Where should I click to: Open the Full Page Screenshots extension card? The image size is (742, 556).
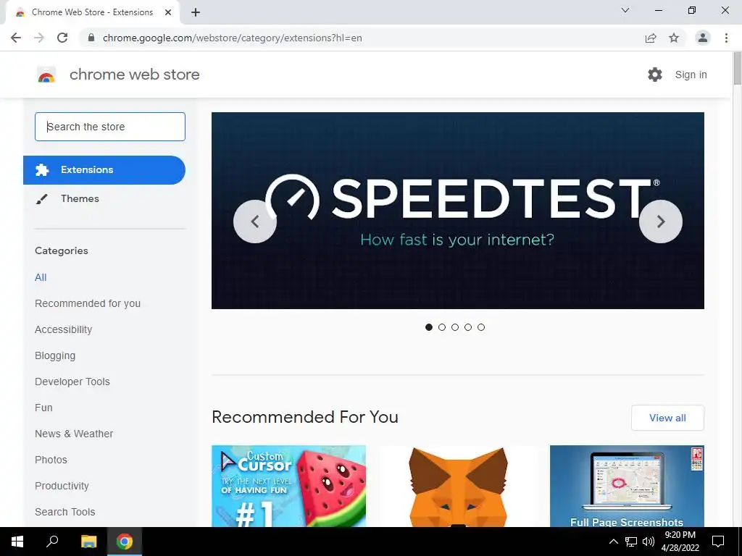[x=627, y=486]
